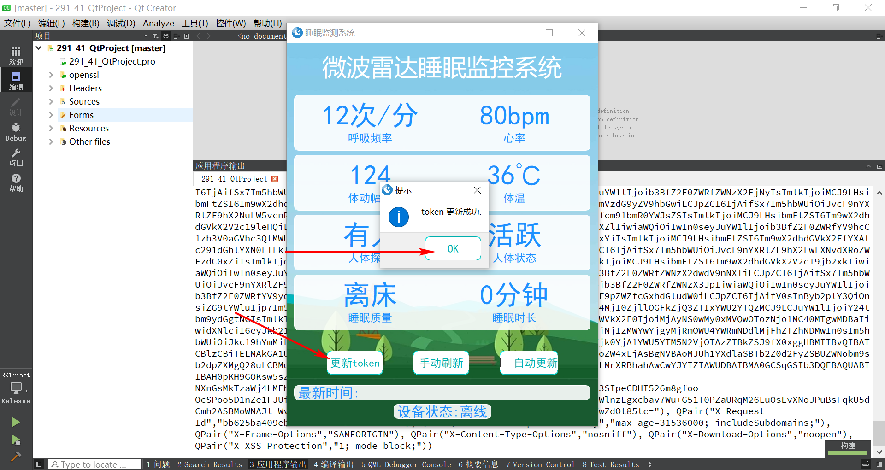This screenshot has width=885, height=470.
Task: Build project with the hammer icon
Action: click(x=16, y=457)
